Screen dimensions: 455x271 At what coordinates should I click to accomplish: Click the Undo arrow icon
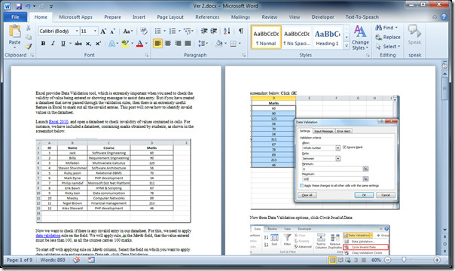tap(28, 6)
